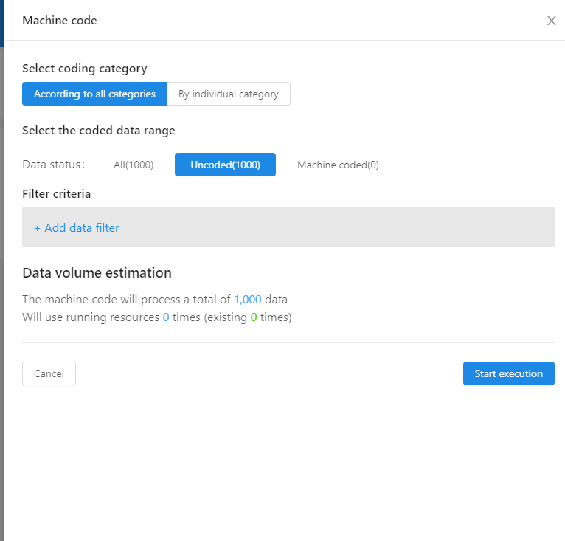Click dimmed background left of dialog
Viewport: 565px width, 541px height.
click(x=1, y=295)
